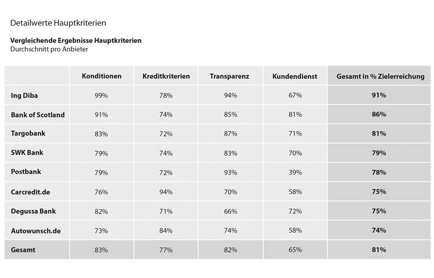This screenshot has width=434, height=278.
Task: Click the Detailwerte Hauptkriterien heading
Action: pos(58,23)
